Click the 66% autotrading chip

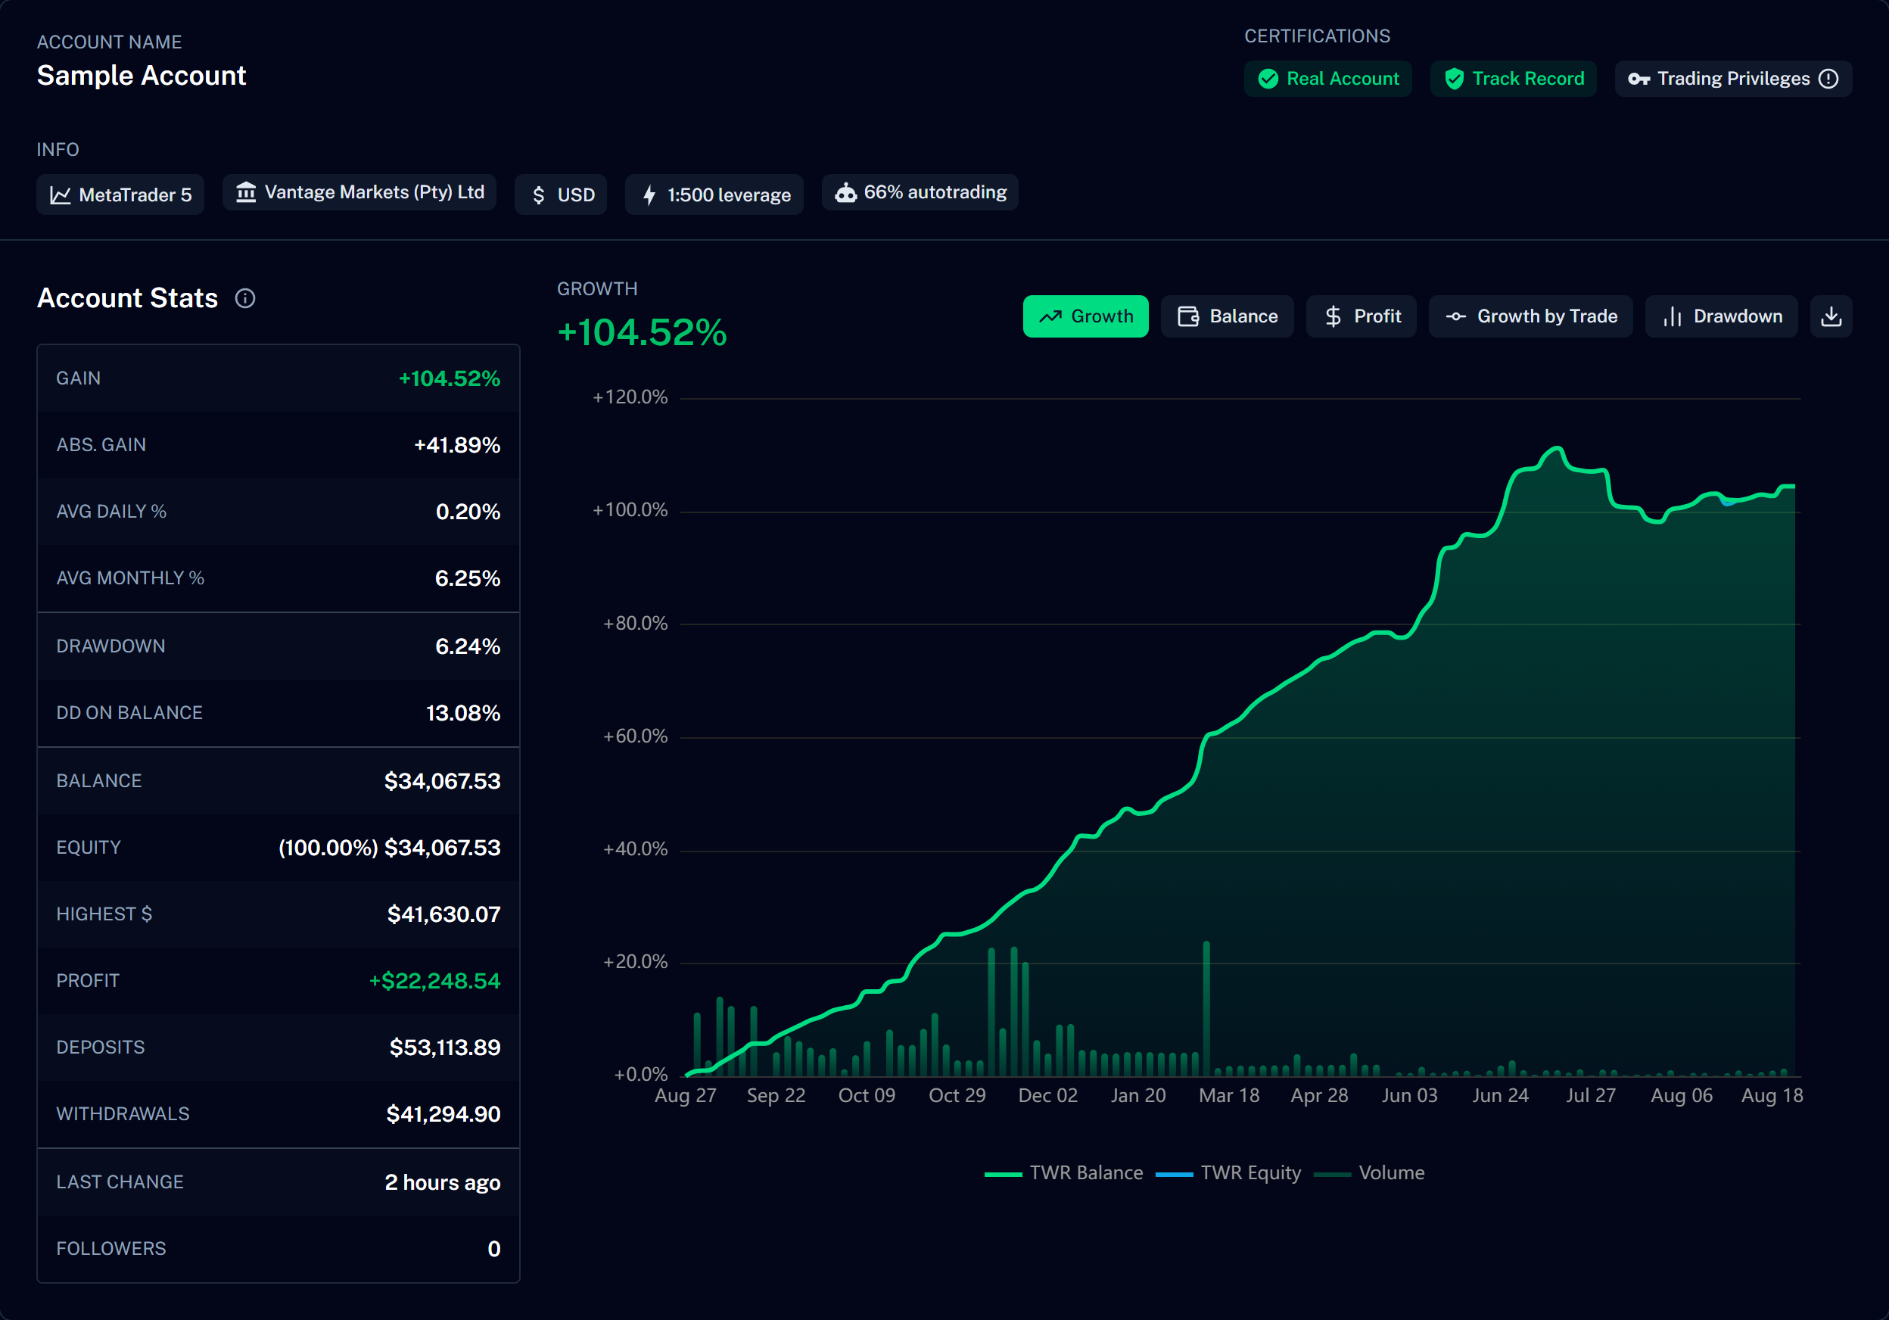tap(920, 192)
